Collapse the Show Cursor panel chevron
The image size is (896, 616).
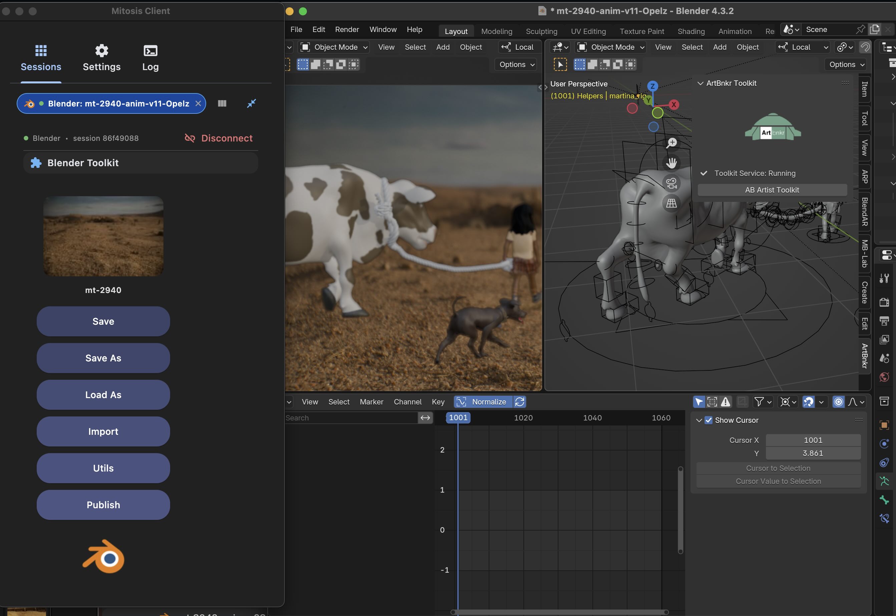click(699, 420)
